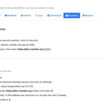
Task: Click the Linux penguin icon
Action: click(36, 15)
